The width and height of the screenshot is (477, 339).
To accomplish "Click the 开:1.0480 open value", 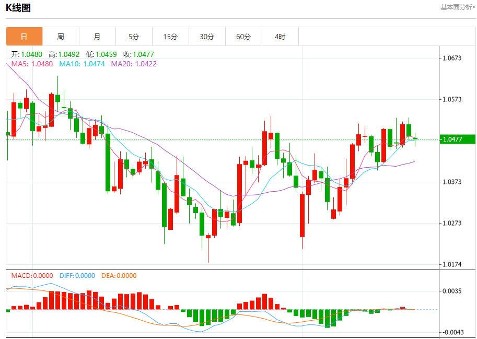I will pos(27,54).
